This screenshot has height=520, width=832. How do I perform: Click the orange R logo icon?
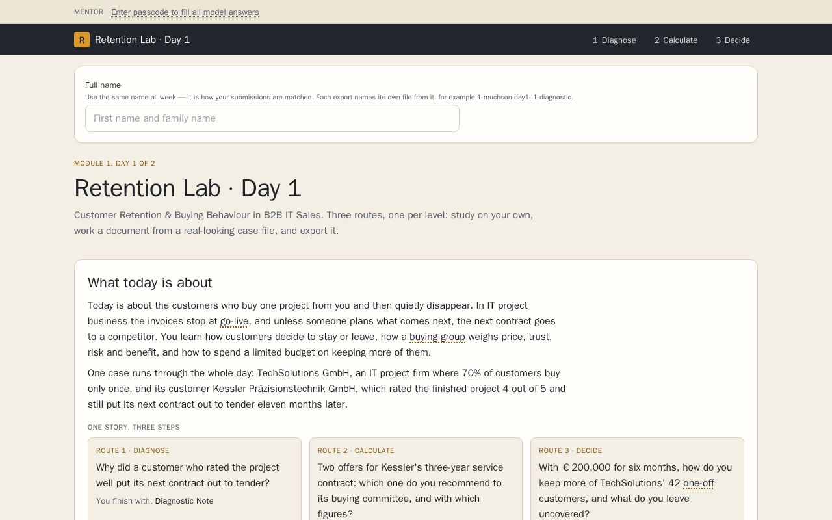click(x=82, y=40)
